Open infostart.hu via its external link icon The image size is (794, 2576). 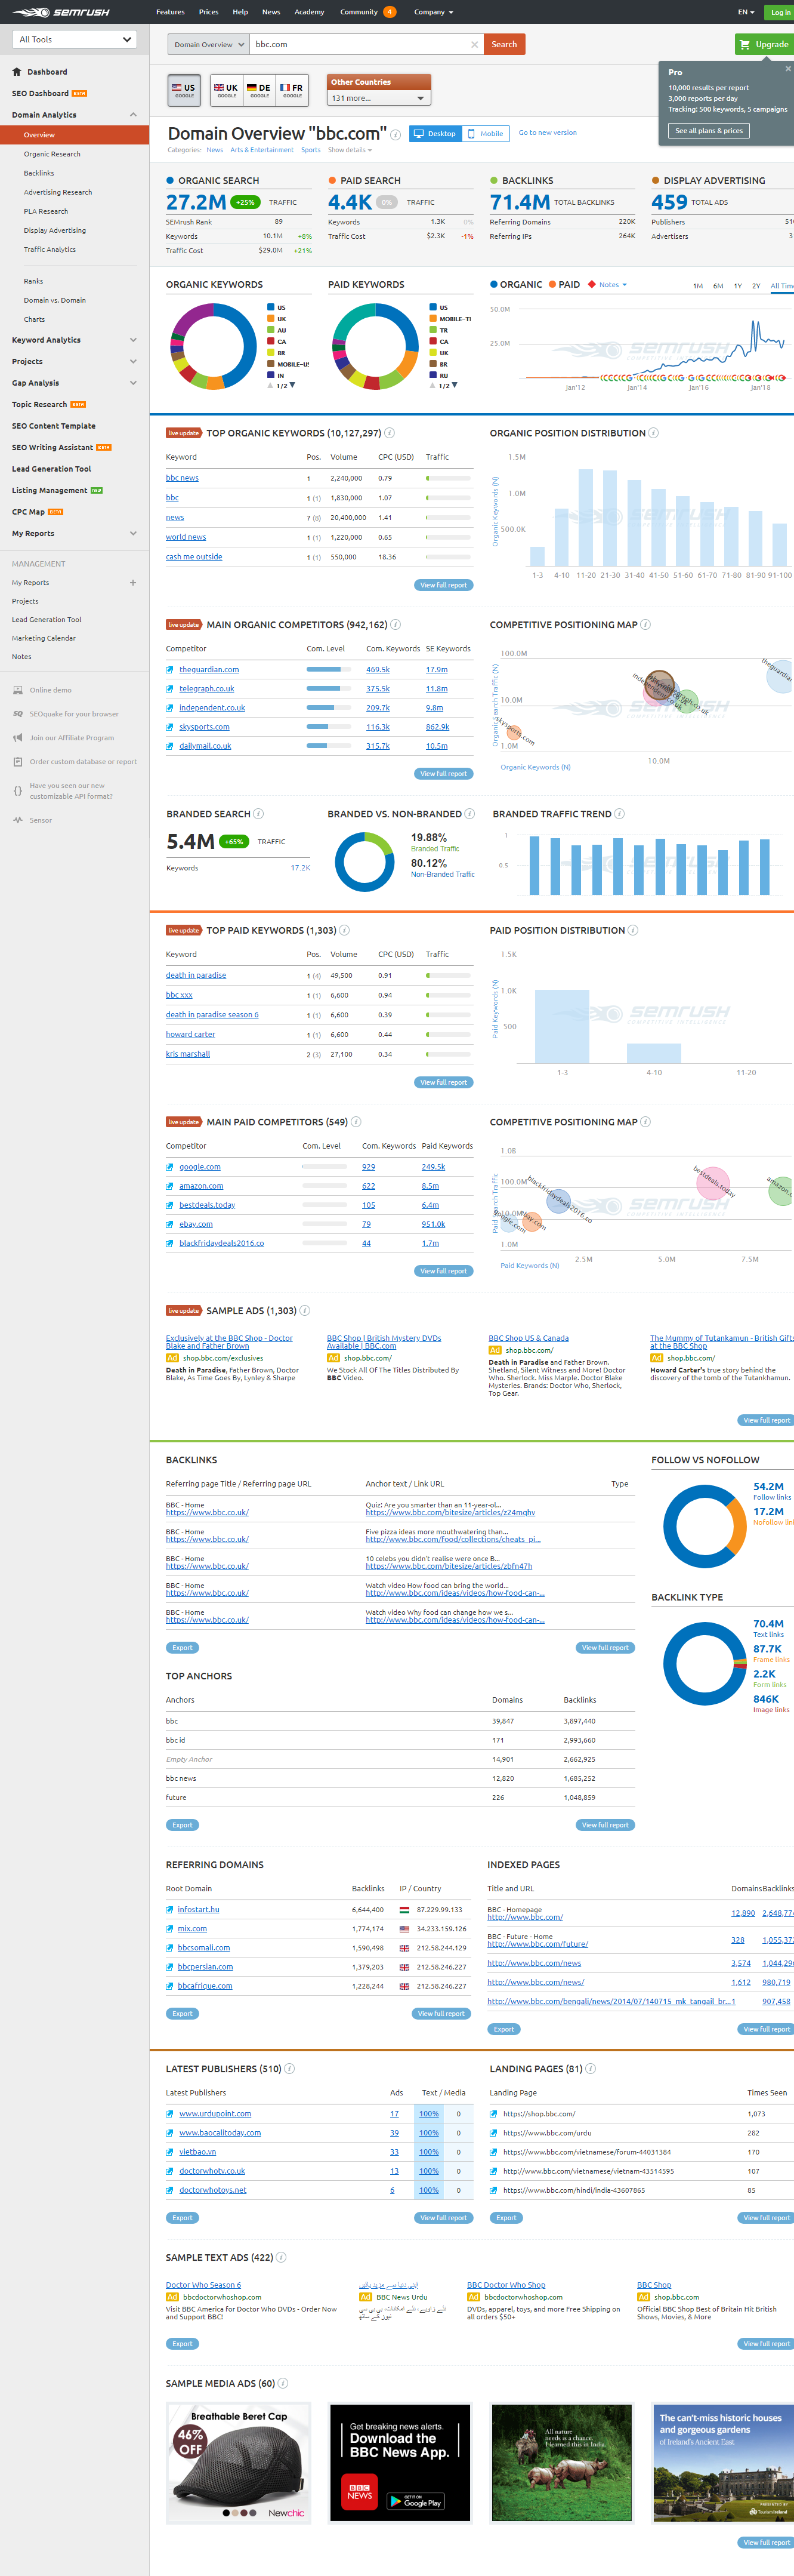(x=170, y=1910)
